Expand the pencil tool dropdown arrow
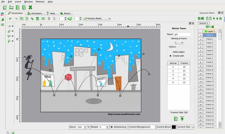The image size is (225, 134). coord(13,26)
